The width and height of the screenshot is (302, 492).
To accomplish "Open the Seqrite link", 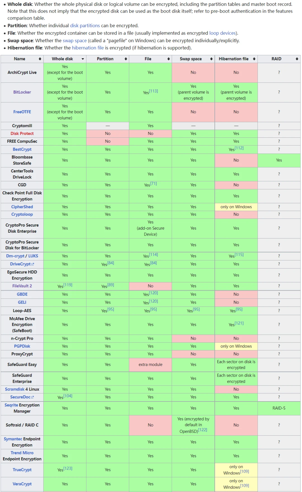I will [x=11, y=405].
